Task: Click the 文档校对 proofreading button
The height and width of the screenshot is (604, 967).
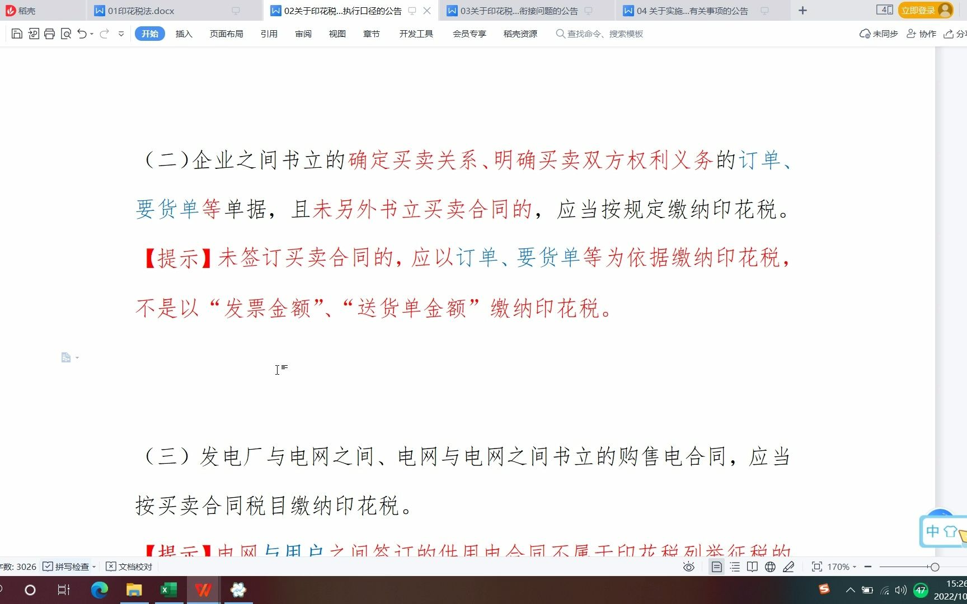Action: pyautogui.click(x=129, y=567)
